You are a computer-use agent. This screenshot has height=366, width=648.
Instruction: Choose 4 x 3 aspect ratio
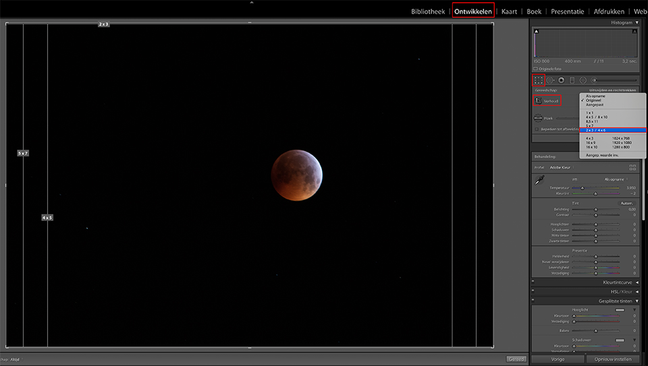pyautogui.click(x=589, y=138)
